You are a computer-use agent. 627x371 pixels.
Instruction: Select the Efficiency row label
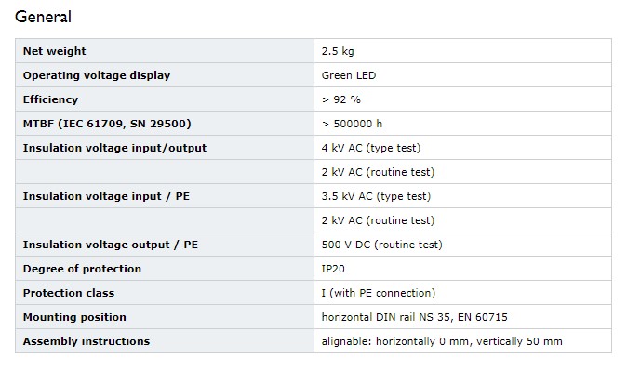50,99
